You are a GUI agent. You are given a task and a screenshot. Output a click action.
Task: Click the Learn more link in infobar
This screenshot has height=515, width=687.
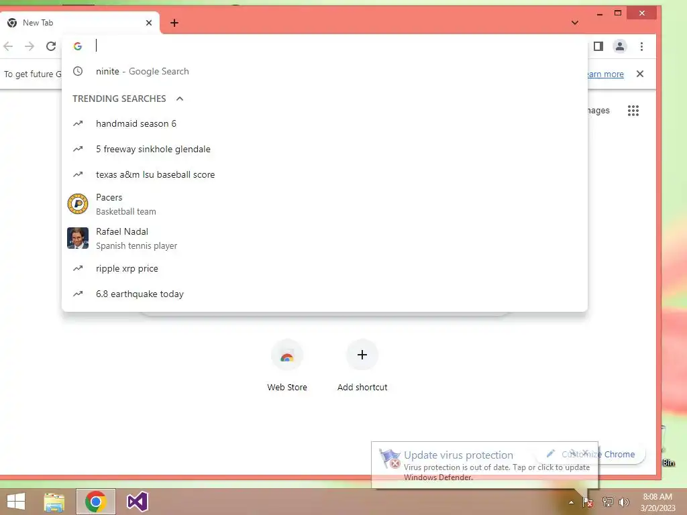pos(606,74)
